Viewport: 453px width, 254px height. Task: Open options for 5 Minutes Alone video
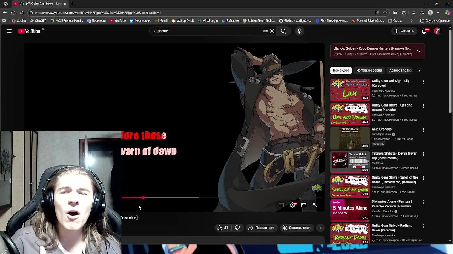coord(423,202)
